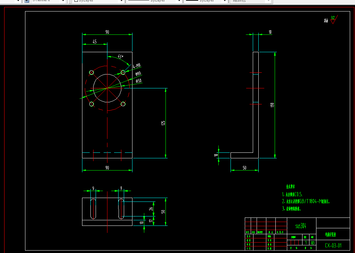Select the 45 half-width dimension text
The width and height of the screenshot is (355, 253).
pyautogui.click(x=95, y=42)
